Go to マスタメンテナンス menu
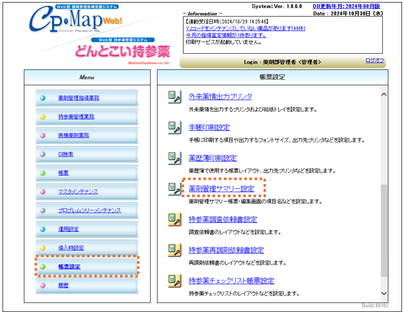 [x=78, y=192]
